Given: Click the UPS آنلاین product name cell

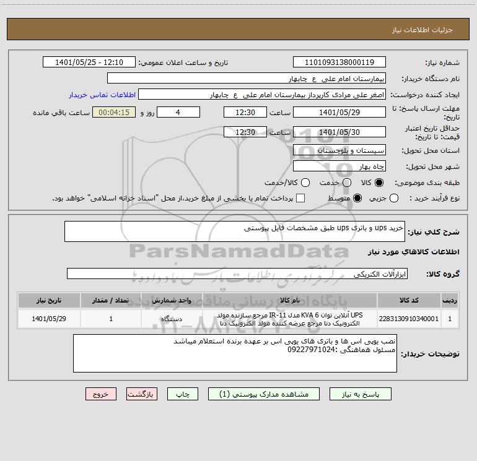Looking at the screenshot, I should (x=290, y=319).
